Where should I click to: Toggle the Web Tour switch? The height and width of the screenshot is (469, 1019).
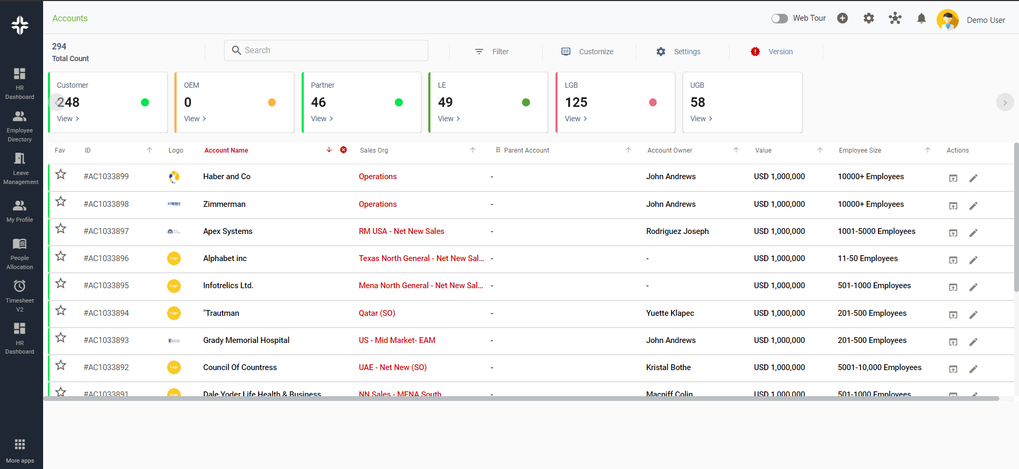click(x=780, y=19)
